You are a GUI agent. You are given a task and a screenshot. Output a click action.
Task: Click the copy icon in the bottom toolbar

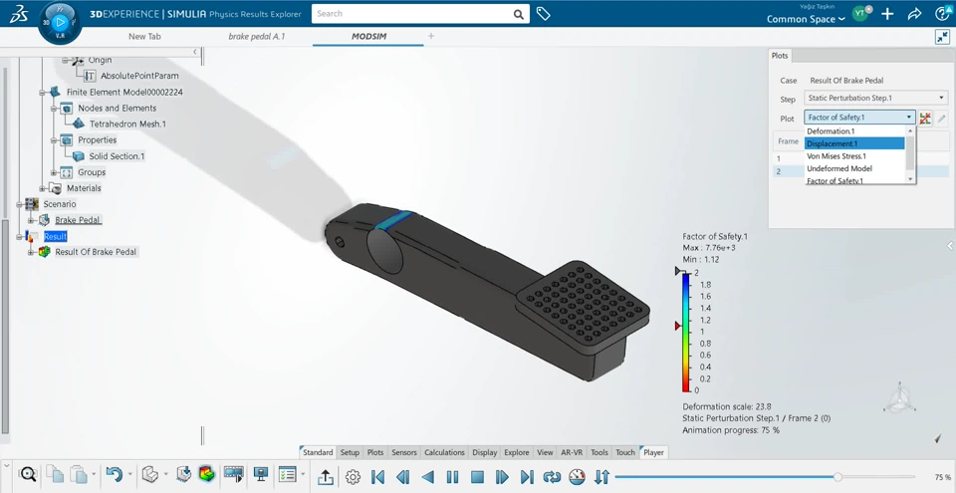coord(55,474)
